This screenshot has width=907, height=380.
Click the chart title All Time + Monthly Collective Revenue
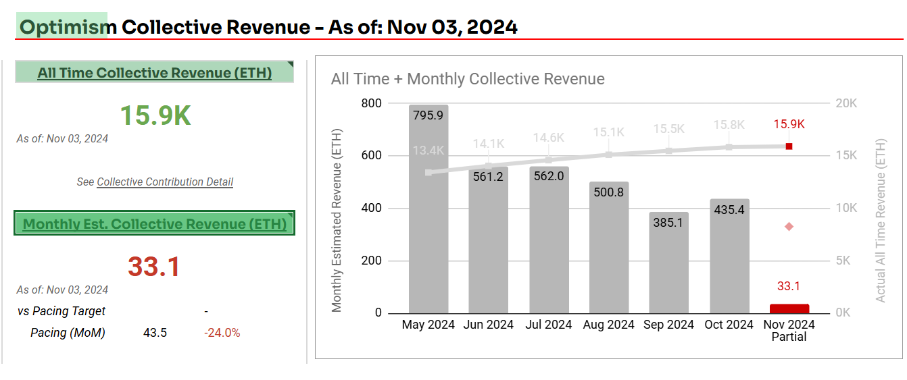pos(468,79)
